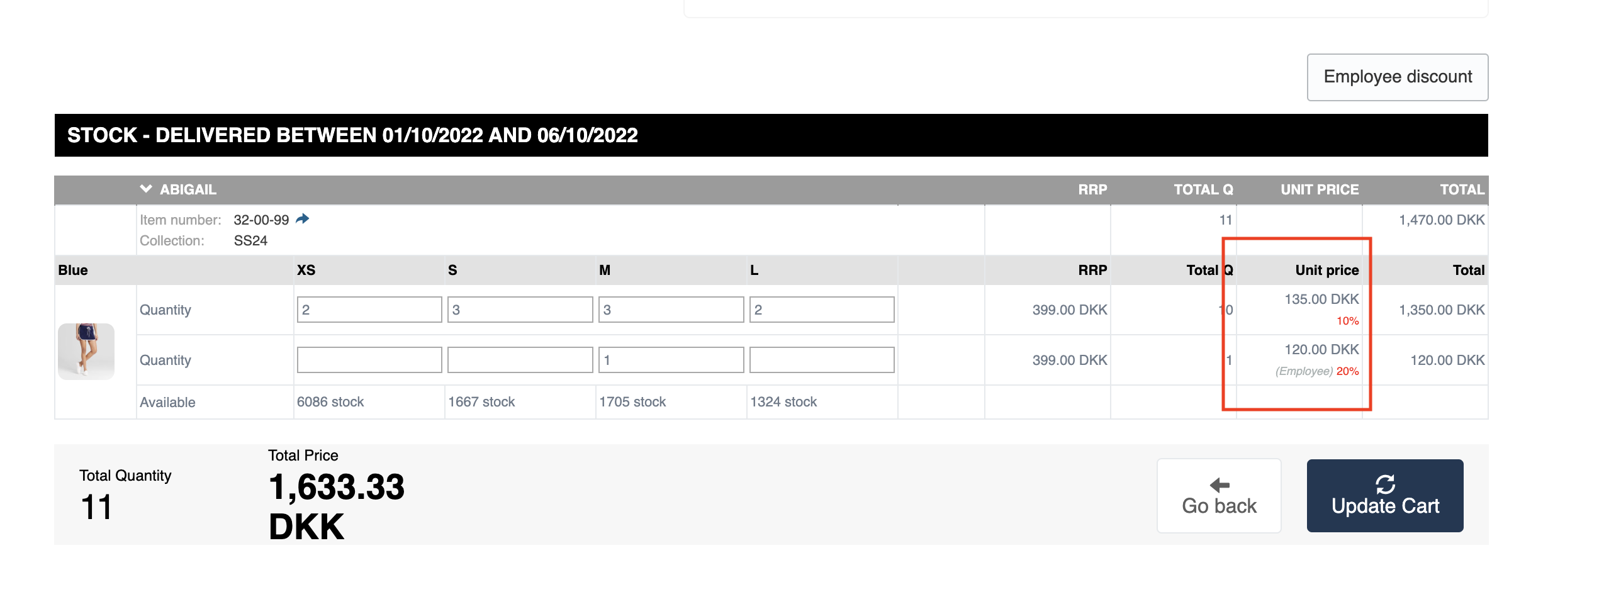Click the employee row M quantity field showing 1

pyautogui.click(x=670, y=359)
